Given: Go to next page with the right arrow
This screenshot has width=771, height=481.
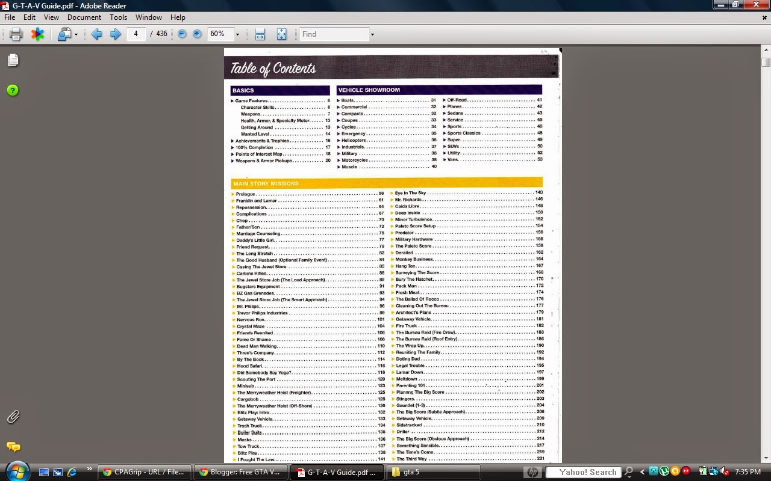Looking at the screenshot, I should tap(115, 34).
